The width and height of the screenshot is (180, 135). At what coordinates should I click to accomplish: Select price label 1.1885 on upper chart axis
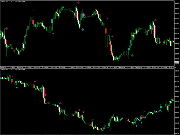click(177, 3)
